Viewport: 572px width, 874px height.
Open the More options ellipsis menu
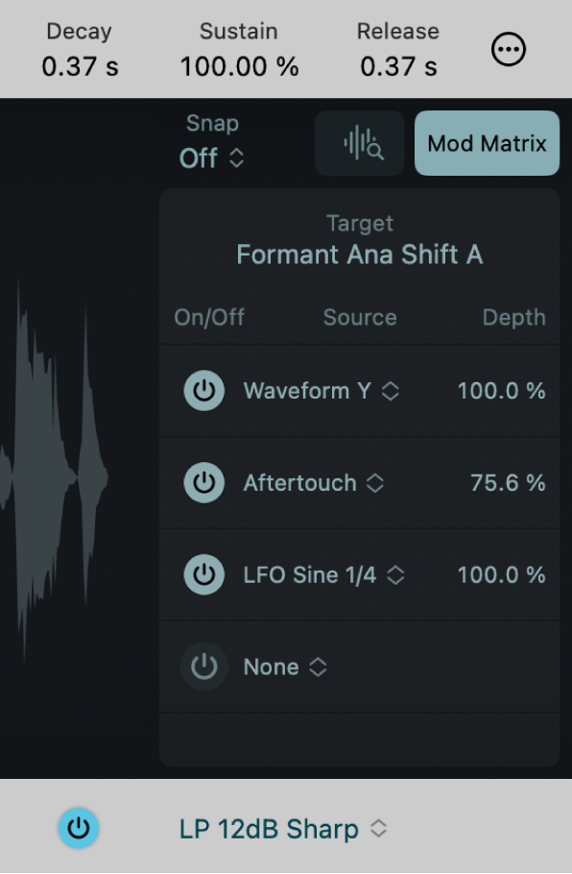[x=509, y=49]
